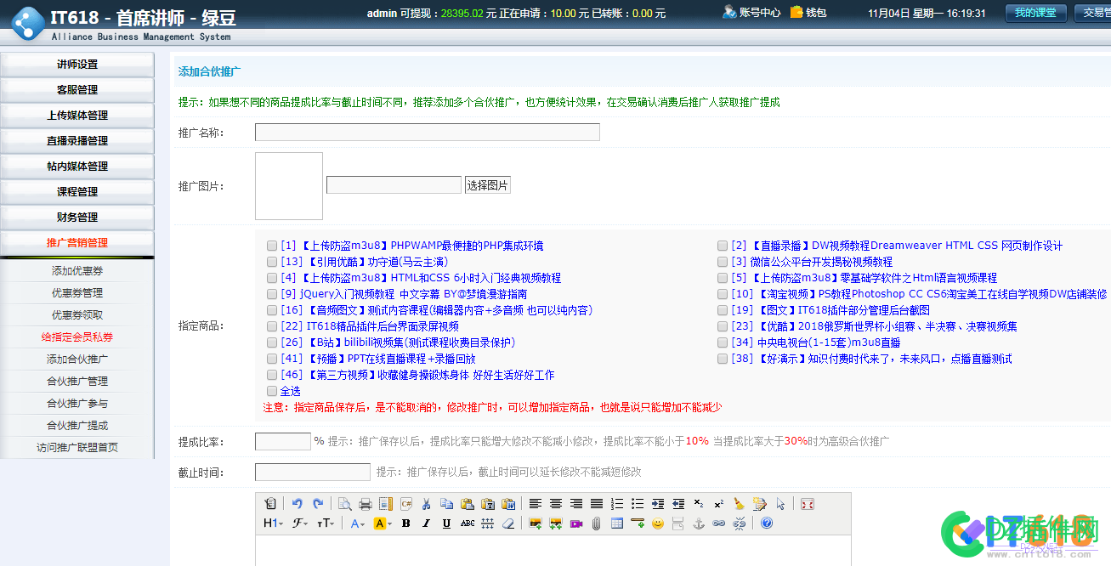The image size is (1111, 566).
Task: Insert a smiley emoticon using the editor icon
Action: click(x=657, y=524)
